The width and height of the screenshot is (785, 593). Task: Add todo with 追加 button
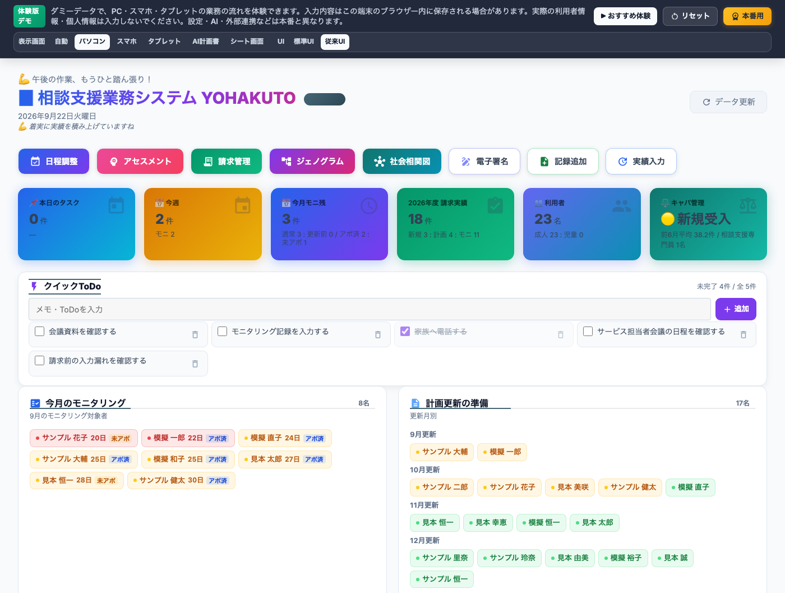coord(736,309)
